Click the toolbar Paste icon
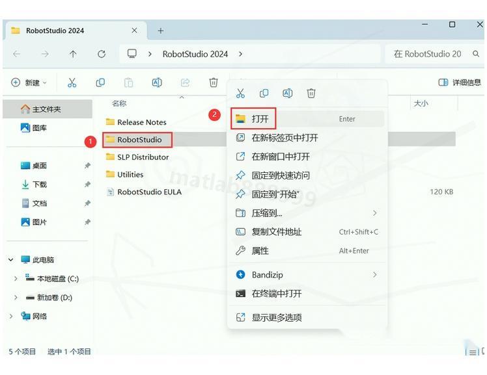Screen dimensions: 487x375 tap(128, 83)
